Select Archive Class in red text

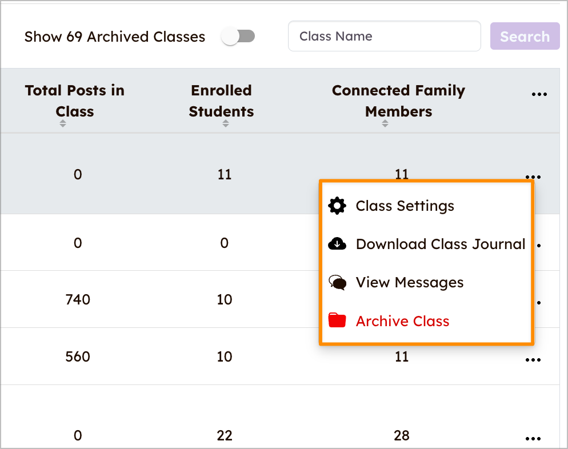click(402, 320)
